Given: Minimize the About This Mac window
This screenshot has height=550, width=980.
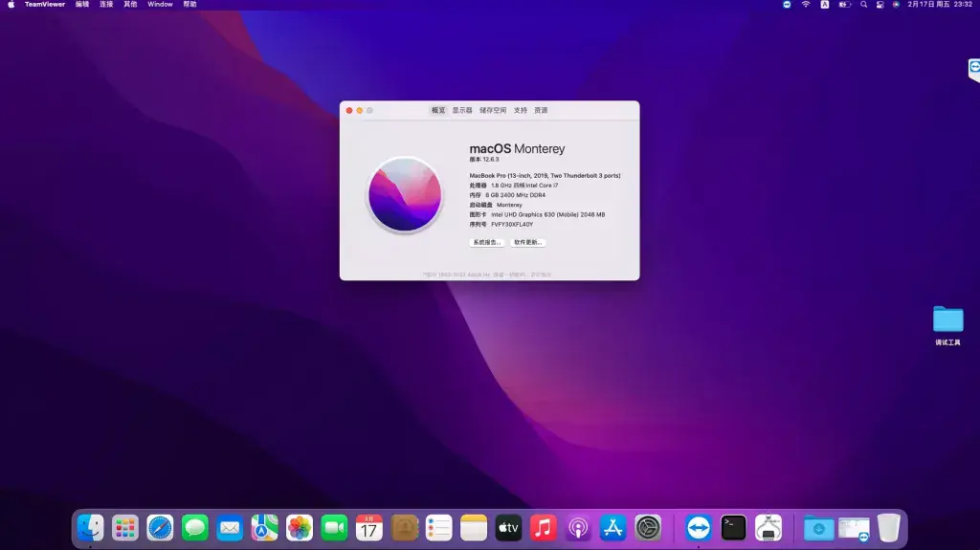Looking at the screenshot, I should [x=360, y=111].
